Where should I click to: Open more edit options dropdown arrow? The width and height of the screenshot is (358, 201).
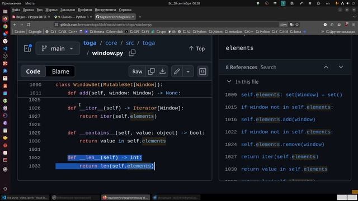pos(188,71)
